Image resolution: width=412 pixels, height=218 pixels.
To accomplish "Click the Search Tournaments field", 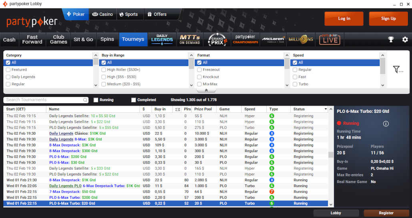I will point(46,100).
